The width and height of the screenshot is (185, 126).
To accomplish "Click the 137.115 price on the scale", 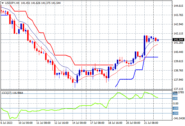I will [x=178, y=89].
